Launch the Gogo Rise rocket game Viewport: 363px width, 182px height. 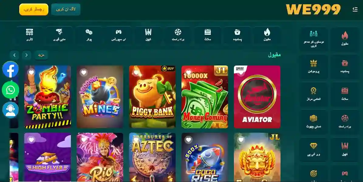click(205, 157)
